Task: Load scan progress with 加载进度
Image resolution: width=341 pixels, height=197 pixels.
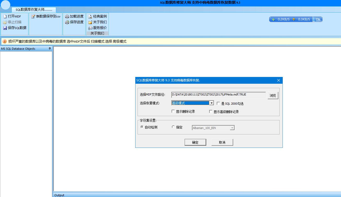Action: (x=74, y=16)
